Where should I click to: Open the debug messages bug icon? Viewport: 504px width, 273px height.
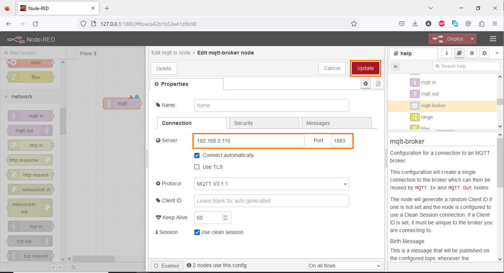point(472,53)
